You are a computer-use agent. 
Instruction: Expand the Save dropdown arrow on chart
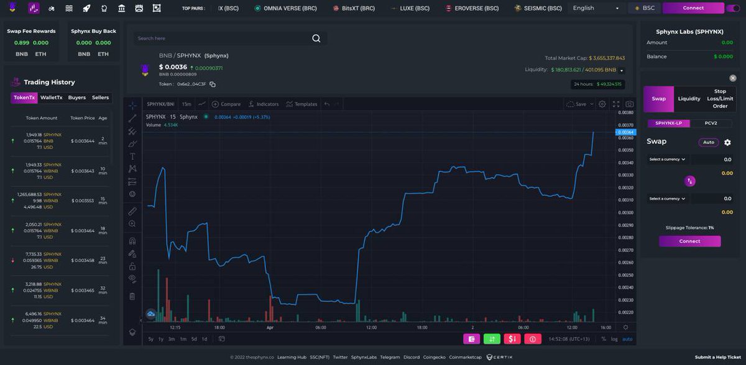(591, 104)
